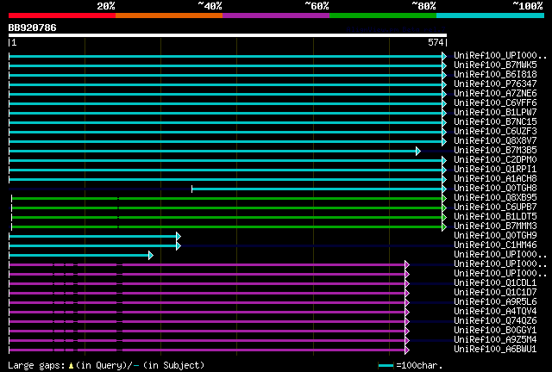552x372 pixels.
Task: Select the UniRef100_Q1RPI1 label
Action: pyautogui.click(x=495, y=170)
